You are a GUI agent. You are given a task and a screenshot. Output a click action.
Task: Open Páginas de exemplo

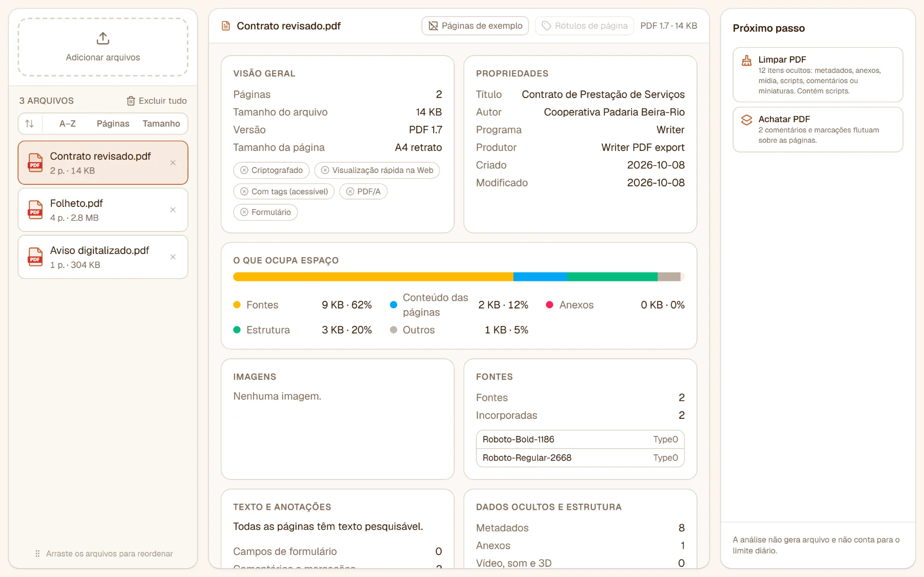click(x=475, y=26)
